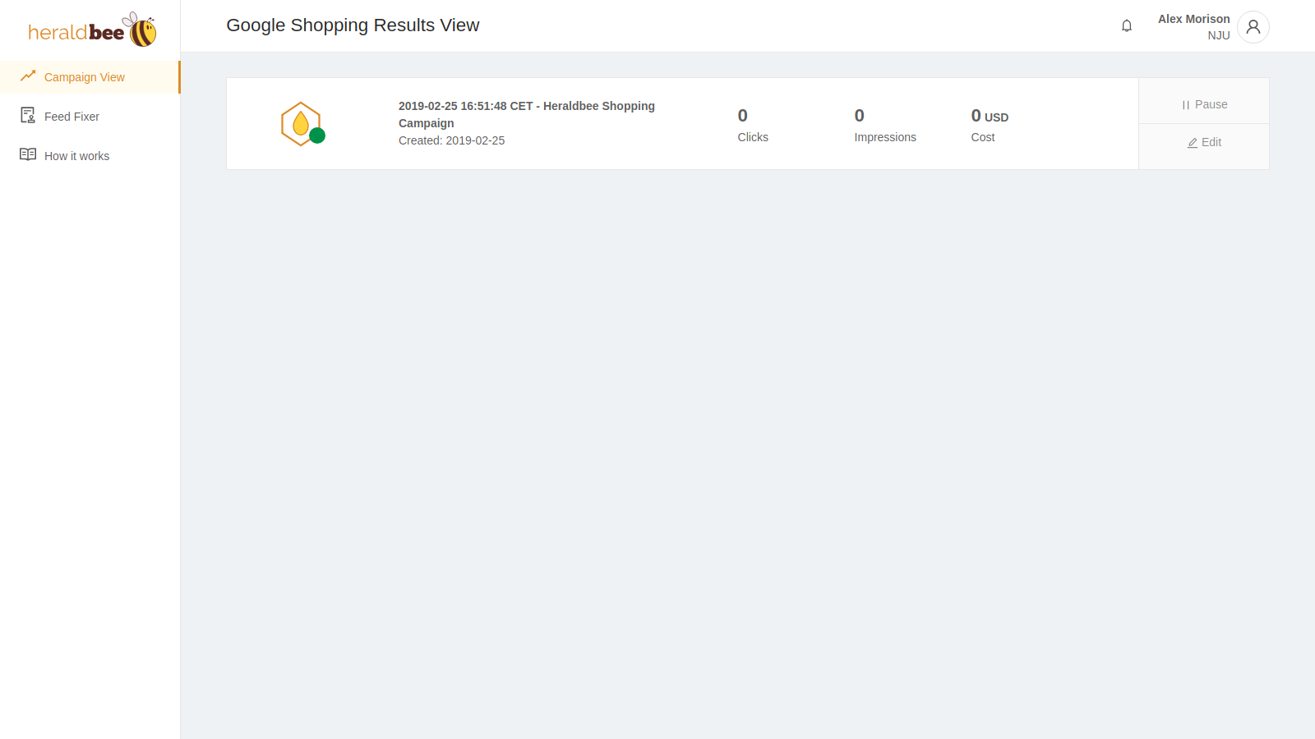This screenshot has width=1315, height=739.
Task: Click the user avatar icon
Action: 1253,27
